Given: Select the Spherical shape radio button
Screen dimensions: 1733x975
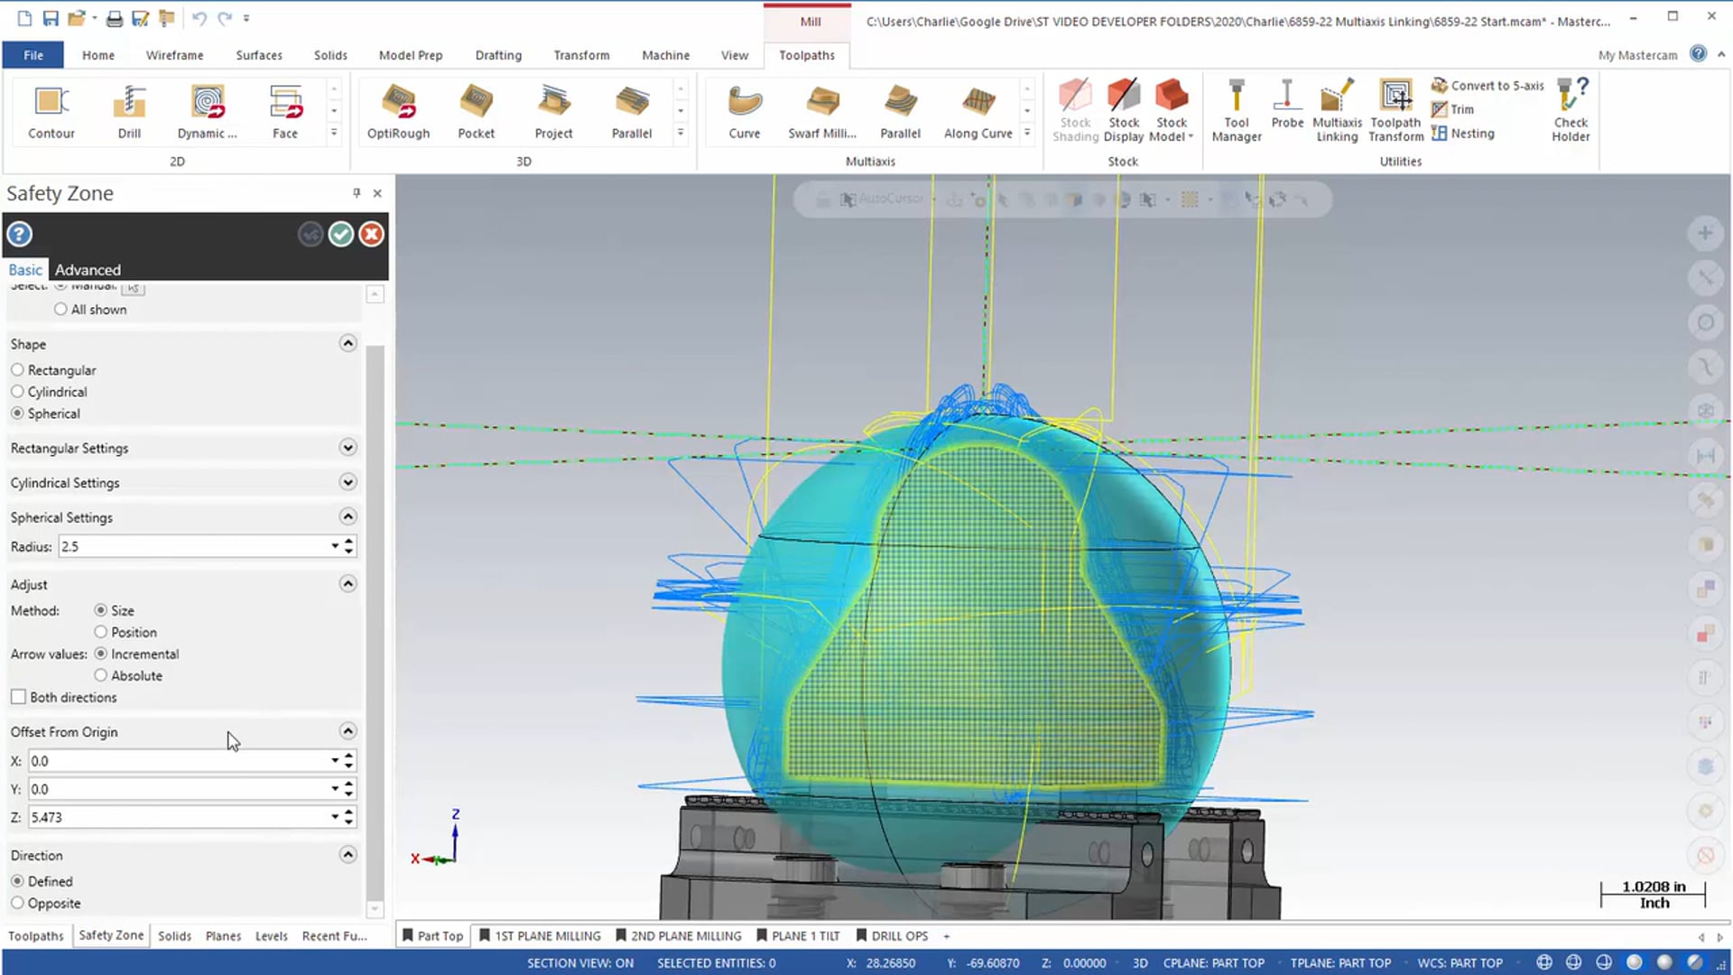Looking at the screenshot, I should [18, 413].
